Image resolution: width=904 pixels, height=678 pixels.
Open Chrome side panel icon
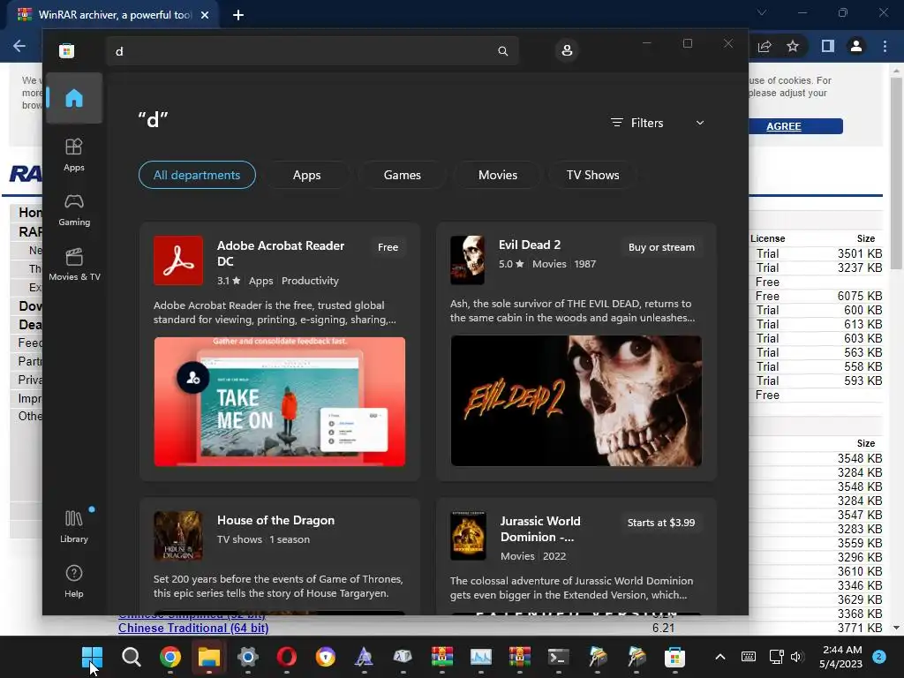point(827,46)
